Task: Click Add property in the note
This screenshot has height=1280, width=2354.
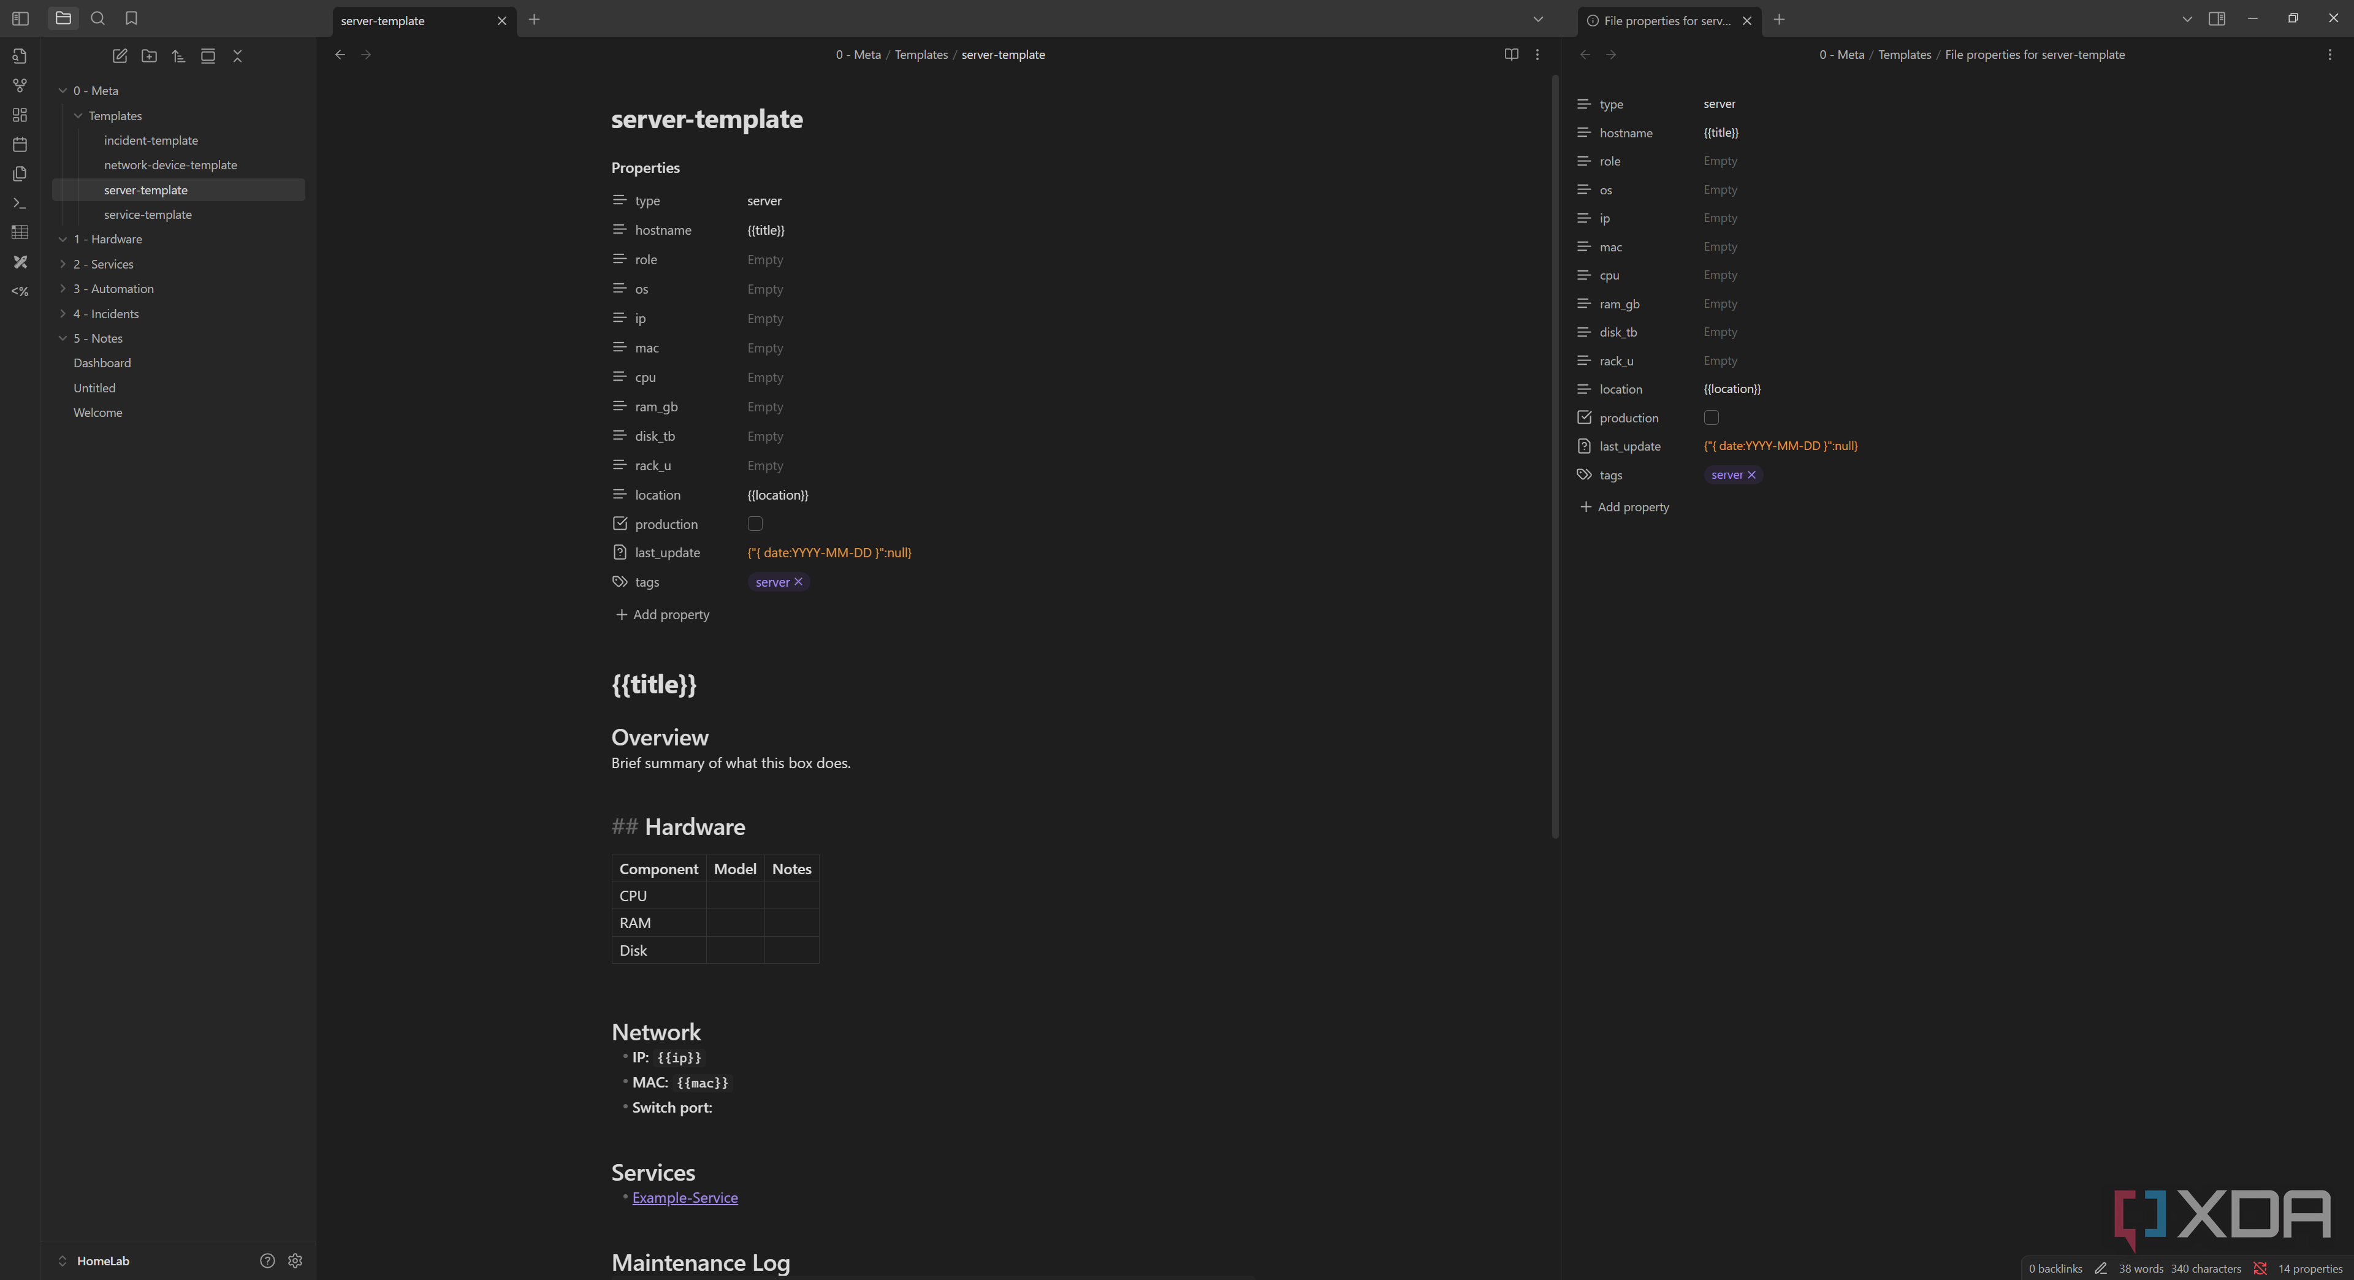Action: tap(663, 615)
